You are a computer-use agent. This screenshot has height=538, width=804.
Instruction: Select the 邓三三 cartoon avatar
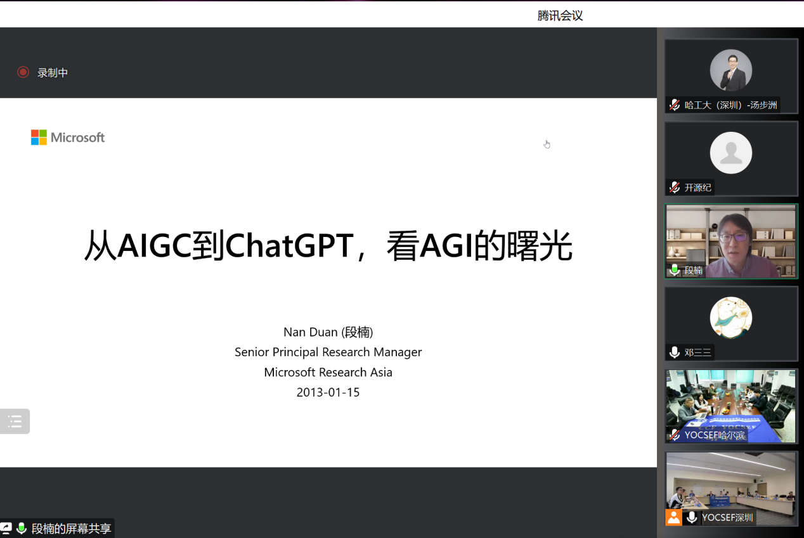point(731,317)
